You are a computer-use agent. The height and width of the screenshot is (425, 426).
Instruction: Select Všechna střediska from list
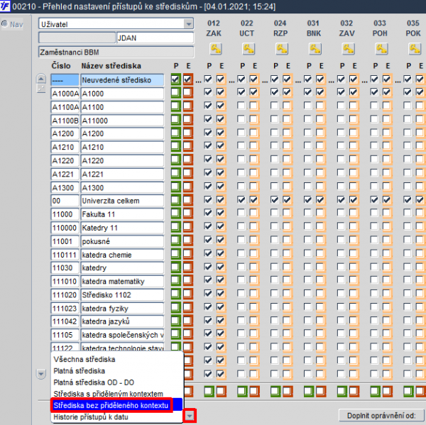click(117, 359)
